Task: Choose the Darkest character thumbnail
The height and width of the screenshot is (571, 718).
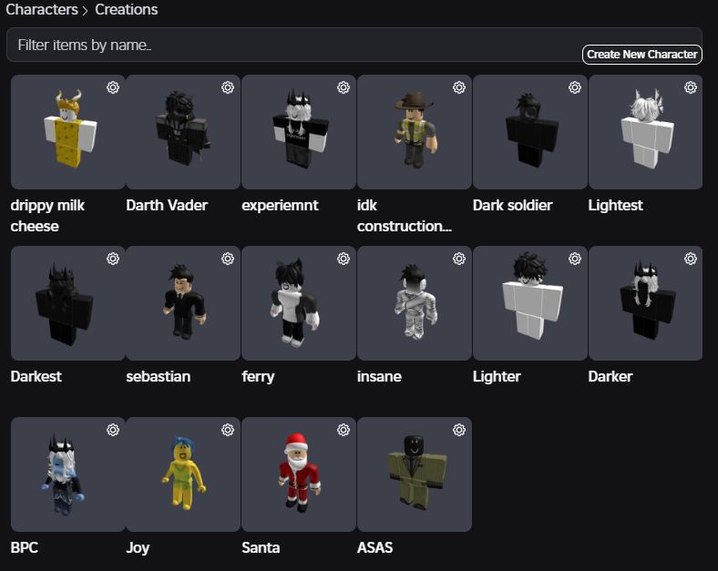Action: pyautogui.click(x=67, y=303)
